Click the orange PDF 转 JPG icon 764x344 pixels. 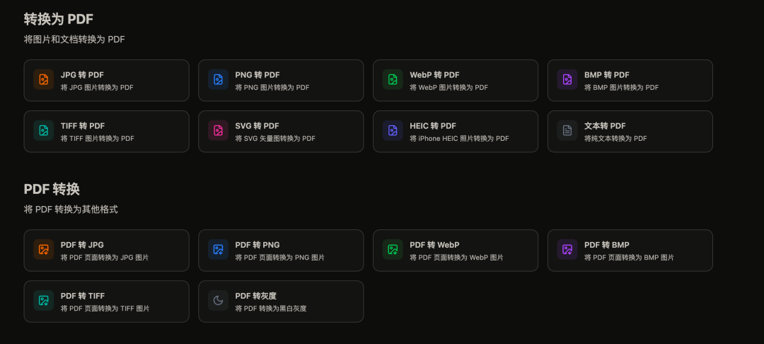click(x=44, y=250)
